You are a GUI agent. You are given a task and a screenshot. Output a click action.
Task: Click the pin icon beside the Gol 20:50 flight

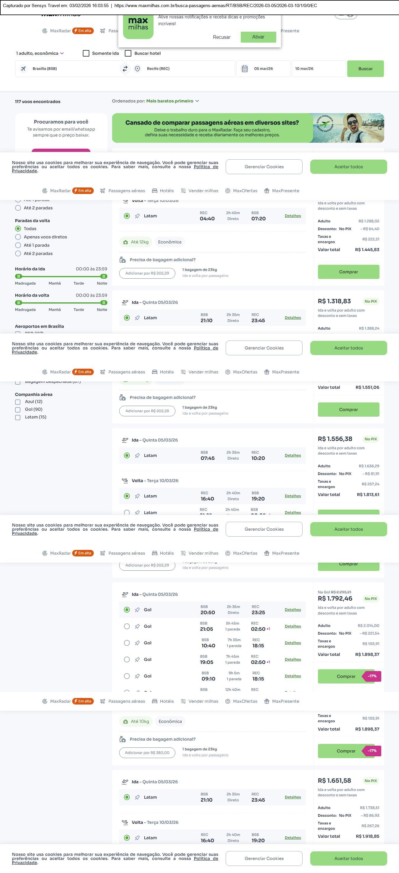[x=138, y=610]
